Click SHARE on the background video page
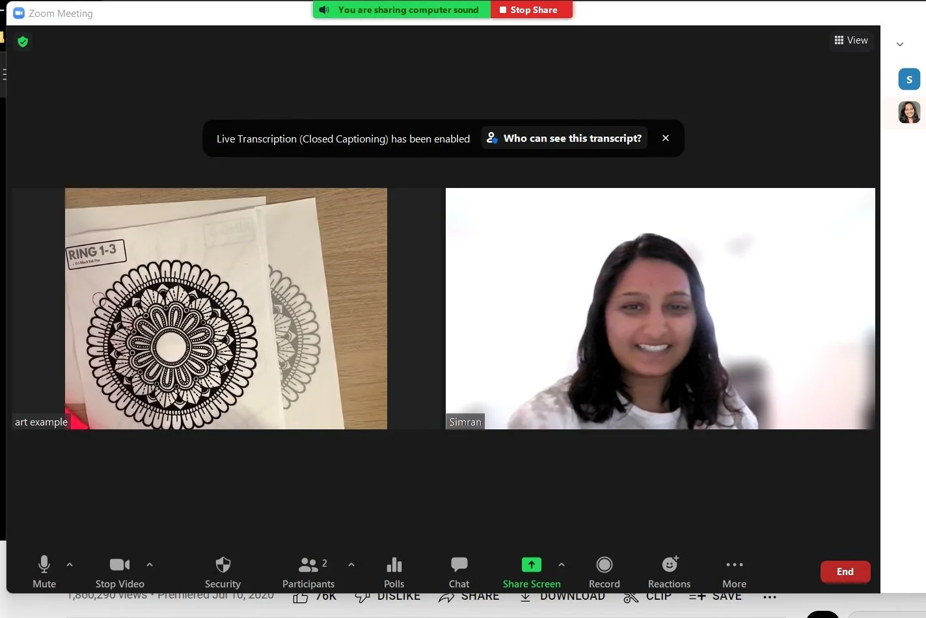 click(x=469, y=597)
